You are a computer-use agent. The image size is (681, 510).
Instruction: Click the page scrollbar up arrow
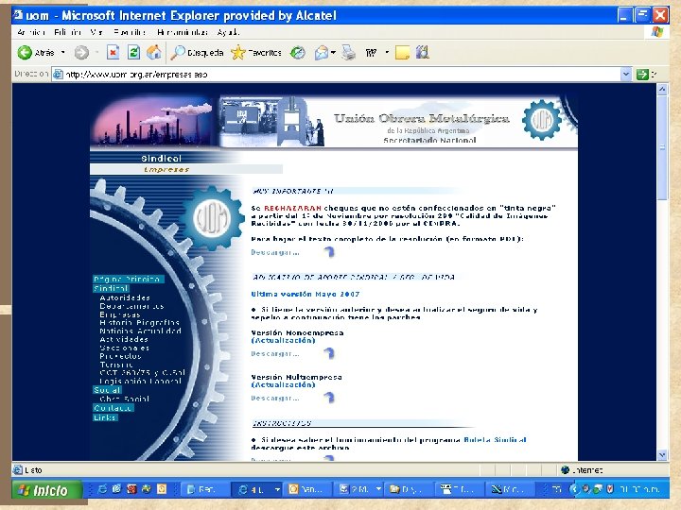pos(662,90)
